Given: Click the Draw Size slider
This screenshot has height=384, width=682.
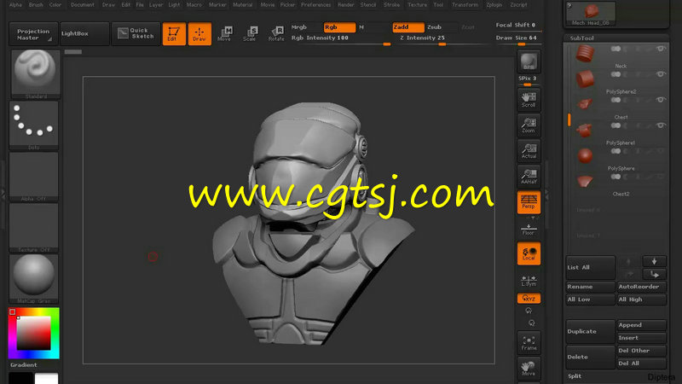Looking at the screenshot, I should click(x=517, y=39).
